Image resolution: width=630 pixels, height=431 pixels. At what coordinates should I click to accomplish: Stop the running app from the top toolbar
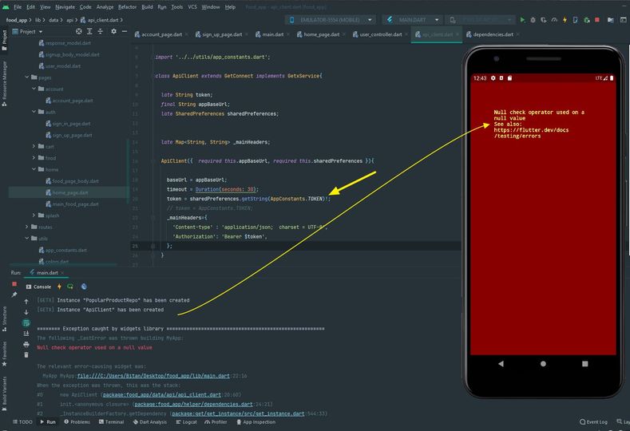(597, 20)
